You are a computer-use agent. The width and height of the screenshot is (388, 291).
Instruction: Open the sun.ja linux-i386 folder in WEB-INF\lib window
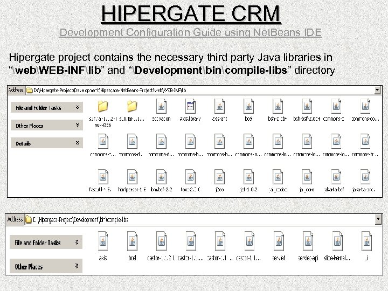103,106
